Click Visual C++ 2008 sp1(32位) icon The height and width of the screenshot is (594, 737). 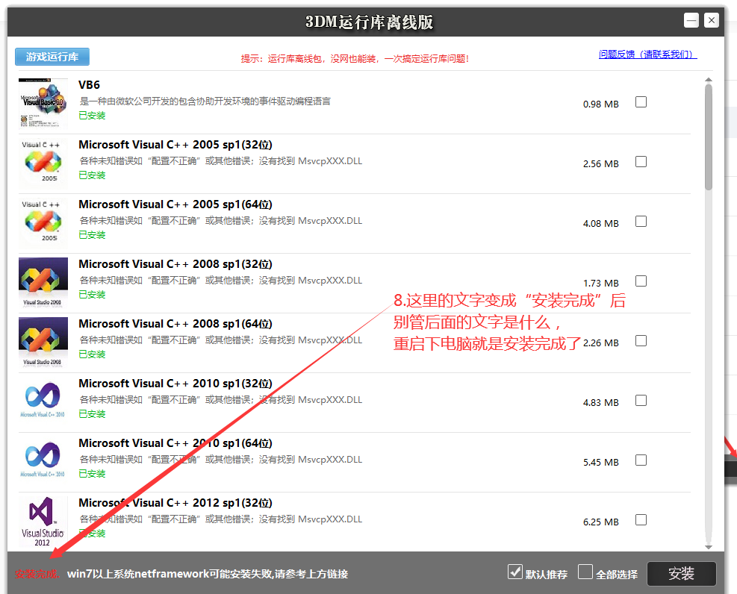pos(43,283)
